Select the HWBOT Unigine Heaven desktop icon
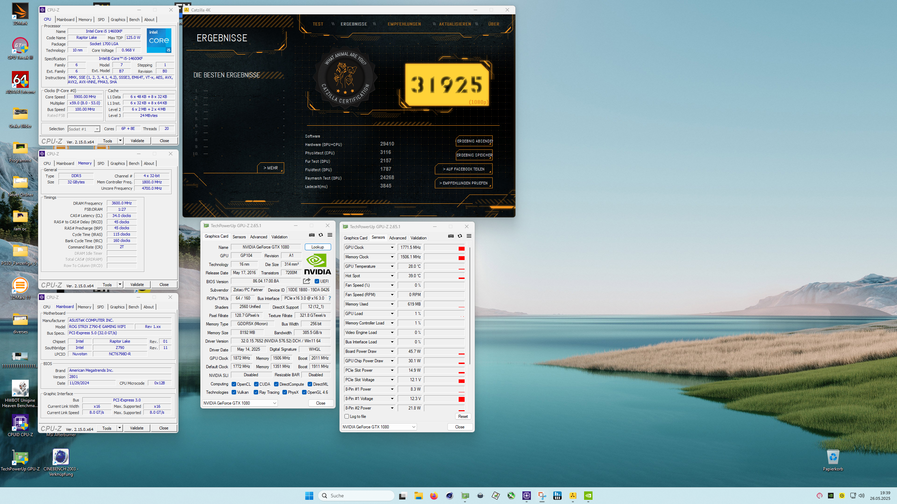Image resolution: width=897 pixels, height=504 pixels. click(x=20, y=394)
